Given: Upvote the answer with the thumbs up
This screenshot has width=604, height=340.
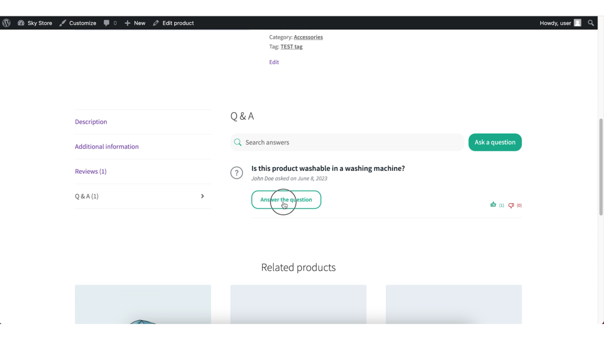Looking at the screenshot, I should pos(493,205).
